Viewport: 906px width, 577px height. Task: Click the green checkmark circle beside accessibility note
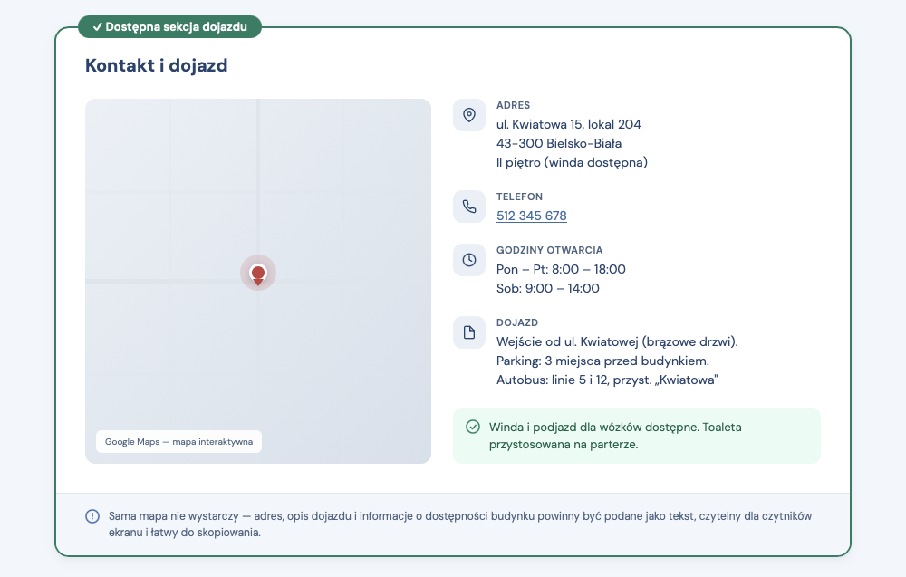coord(472,427)
